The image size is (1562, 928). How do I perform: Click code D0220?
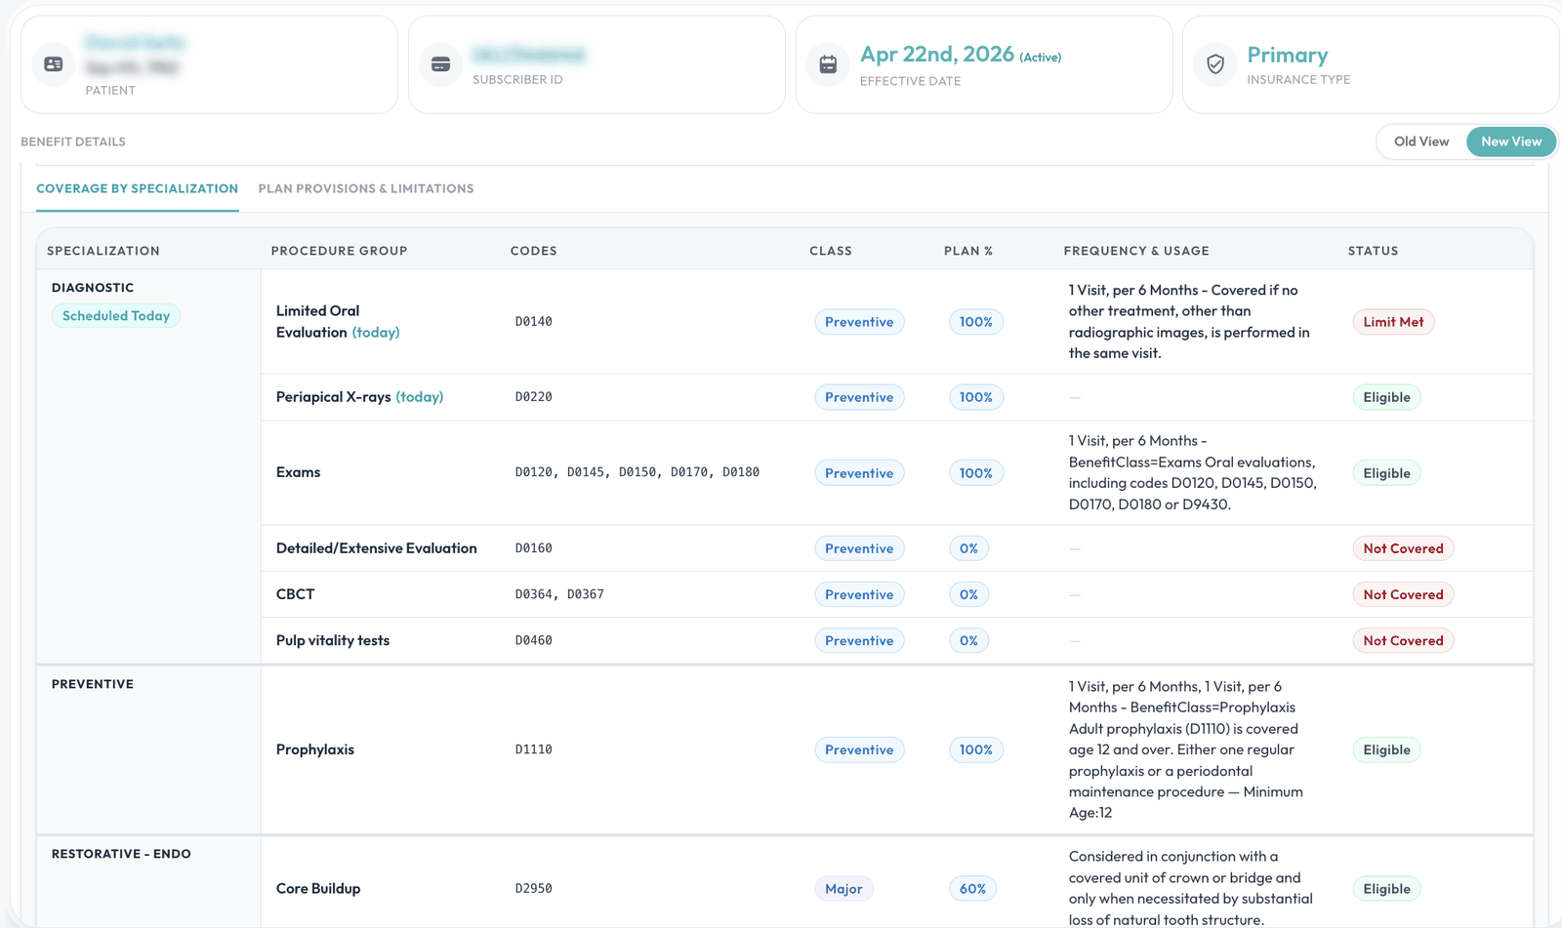(534, 397)
